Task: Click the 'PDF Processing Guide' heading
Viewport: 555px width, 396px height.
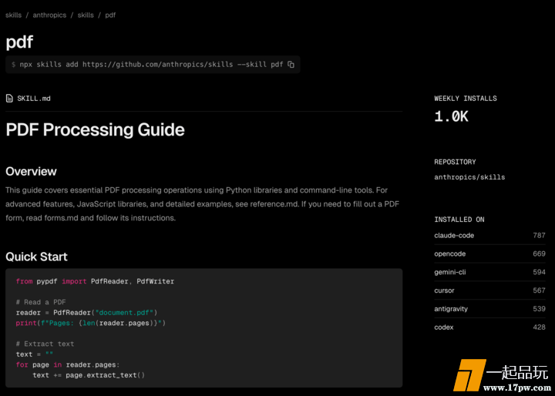Action: coord(95,129)
